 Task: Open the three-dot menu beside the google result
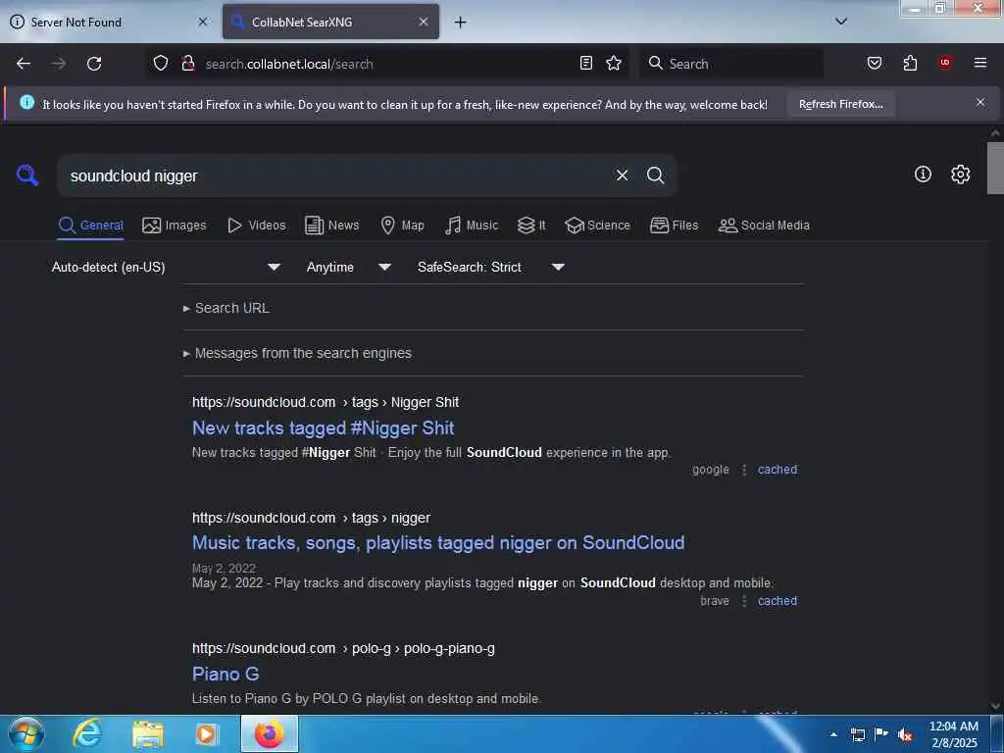(744, 470)
